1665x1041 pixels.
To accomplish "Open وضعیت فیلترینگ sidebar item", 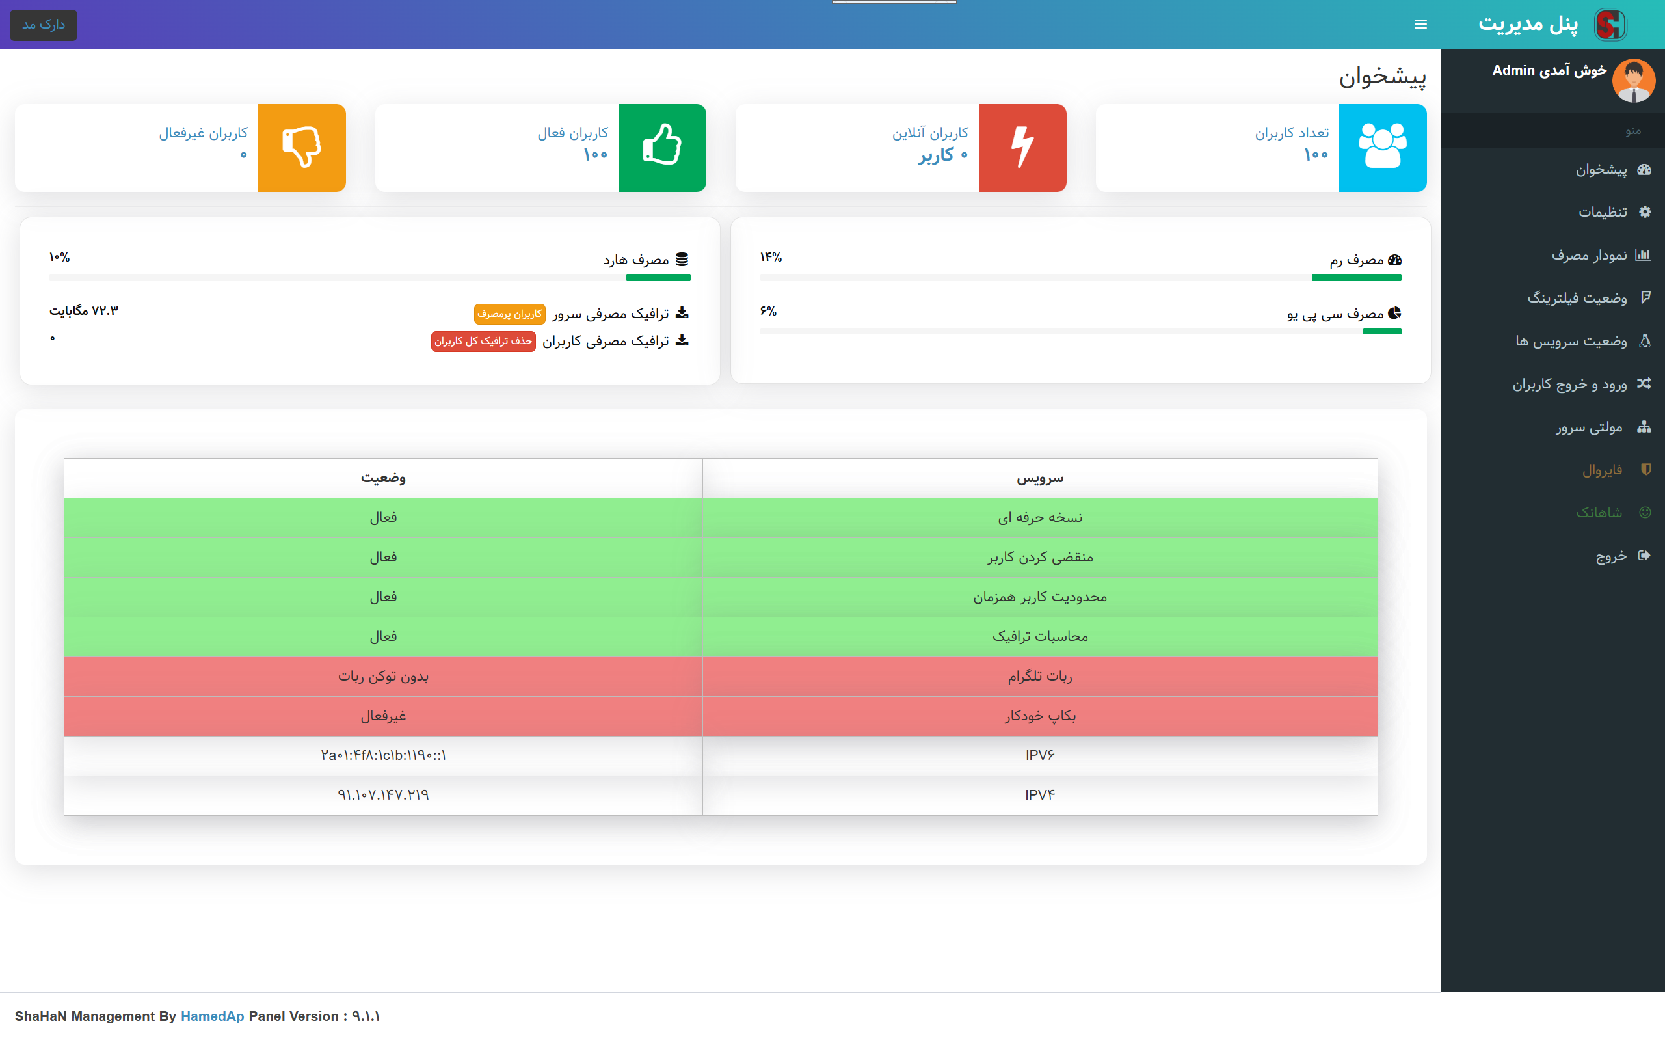I will 1577,298.
